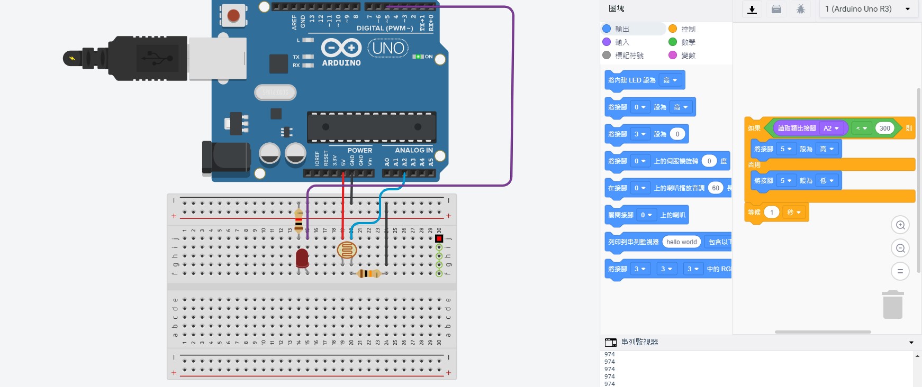Click the debugger bug icon
Viewport: 922px width, 387px height.
(x=801, y=9)
